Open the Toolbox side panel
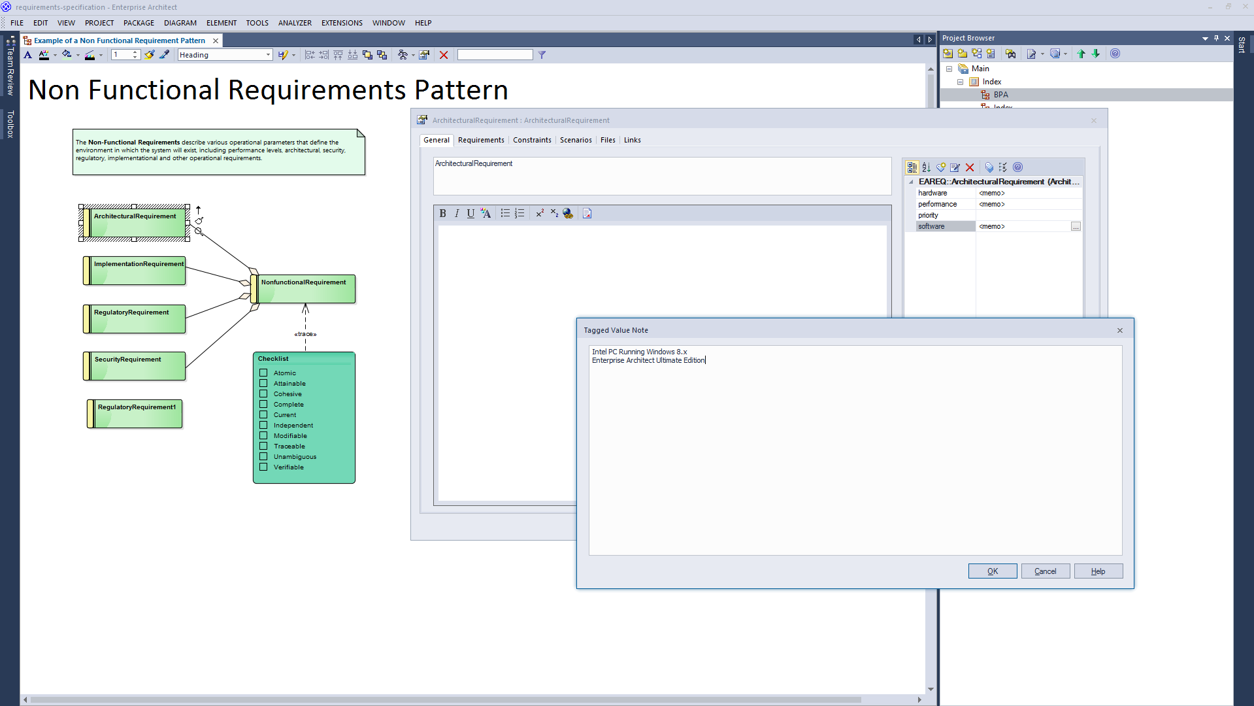This screenshot has height=706, width=1254. point(10,124)
